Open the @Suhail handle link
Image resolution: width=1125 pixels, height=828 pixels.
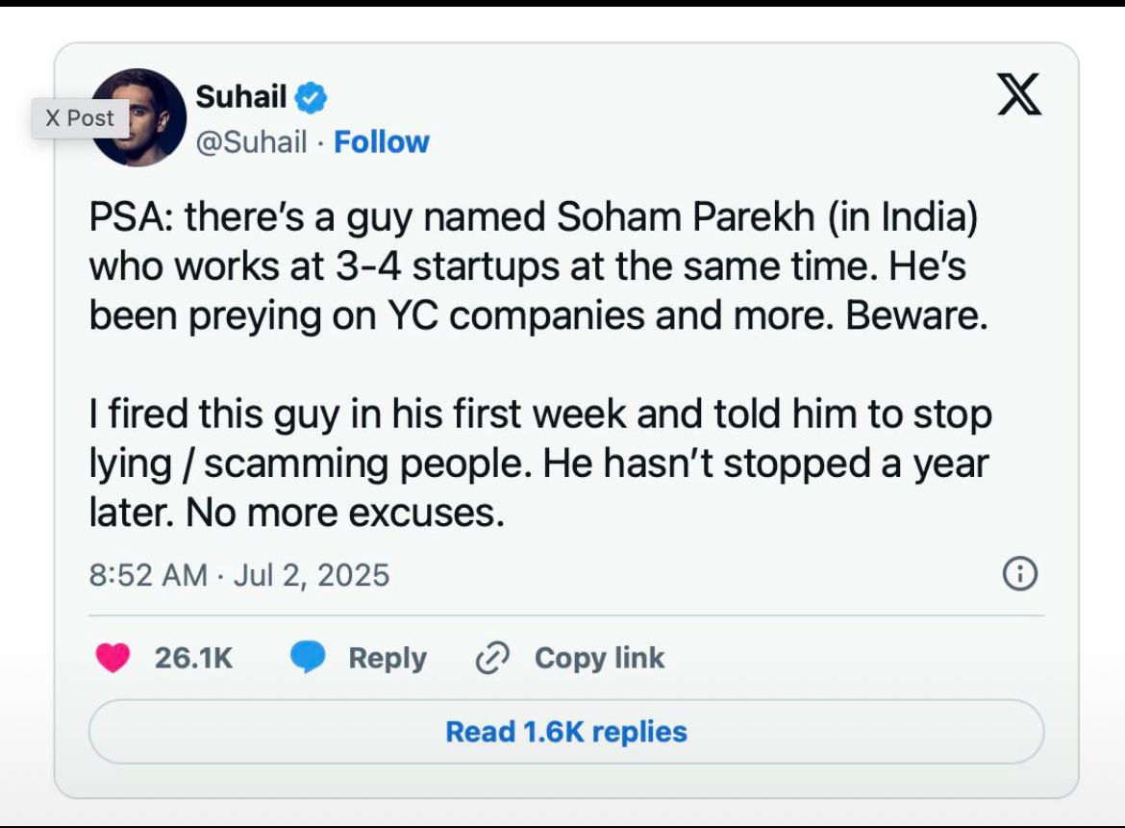pyautogui.click(x=251, y=142)
